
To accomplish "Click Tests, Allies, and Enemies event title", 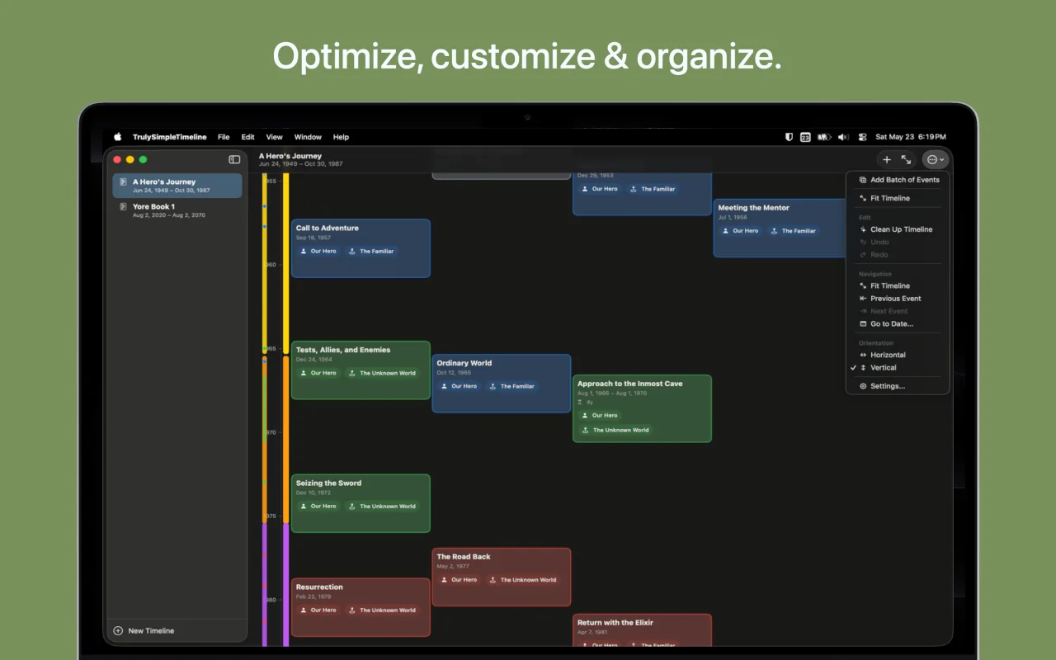I will pos(343,350).
